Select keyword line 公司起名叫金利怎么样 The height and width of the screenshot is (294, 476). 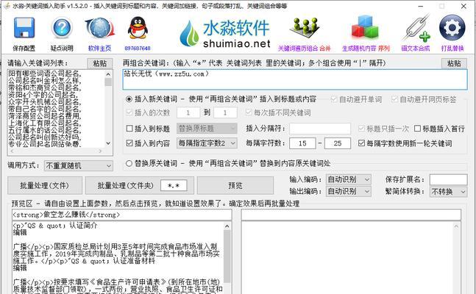(44, 81)
